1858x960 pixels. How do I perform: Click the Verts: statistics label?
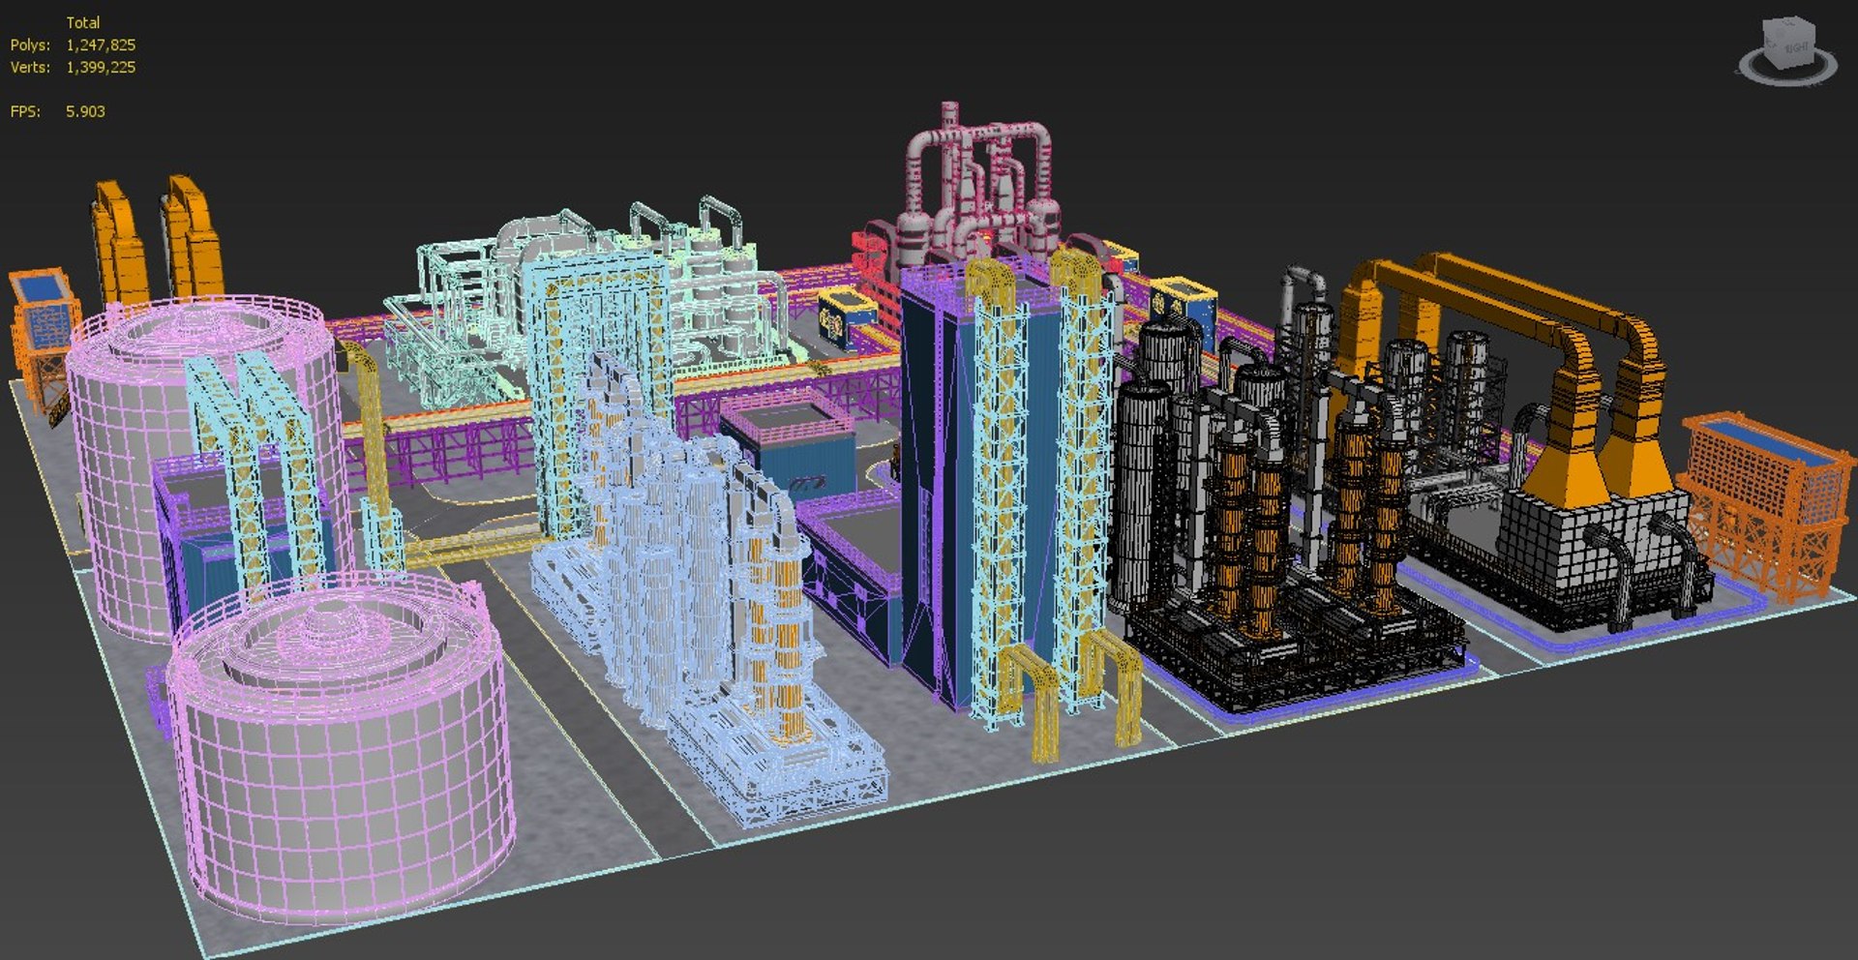pos(30,67)
